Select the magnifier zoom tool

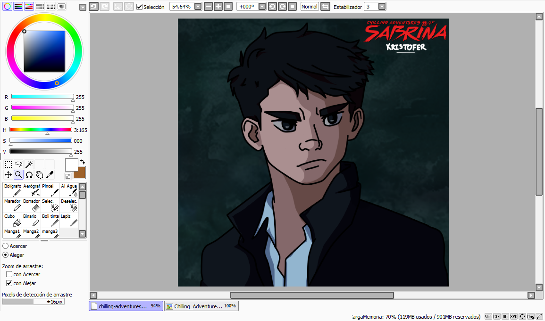[19, 174]
